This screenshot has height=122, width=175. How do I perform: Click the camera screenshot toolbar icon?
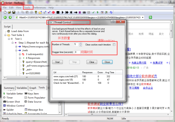[84, 12]
